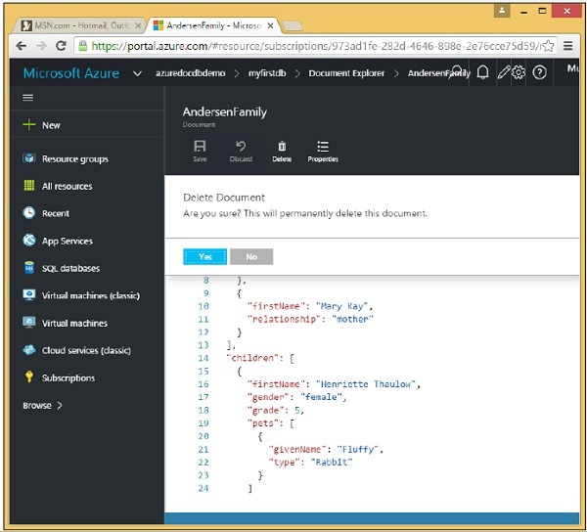
Task: Open Resource groups in sidebar
Action: 74,158
